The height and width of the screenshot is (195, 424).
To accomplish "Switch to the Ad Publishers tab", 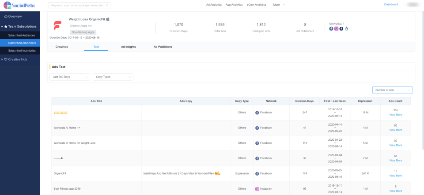I will coord(163,47).
